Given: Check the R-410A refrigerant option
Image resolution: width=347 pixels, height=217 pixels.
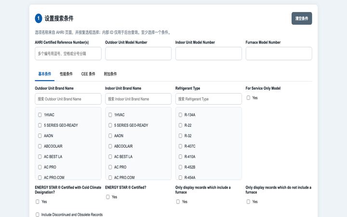Looking at the screenshot, I should point(180,157).
